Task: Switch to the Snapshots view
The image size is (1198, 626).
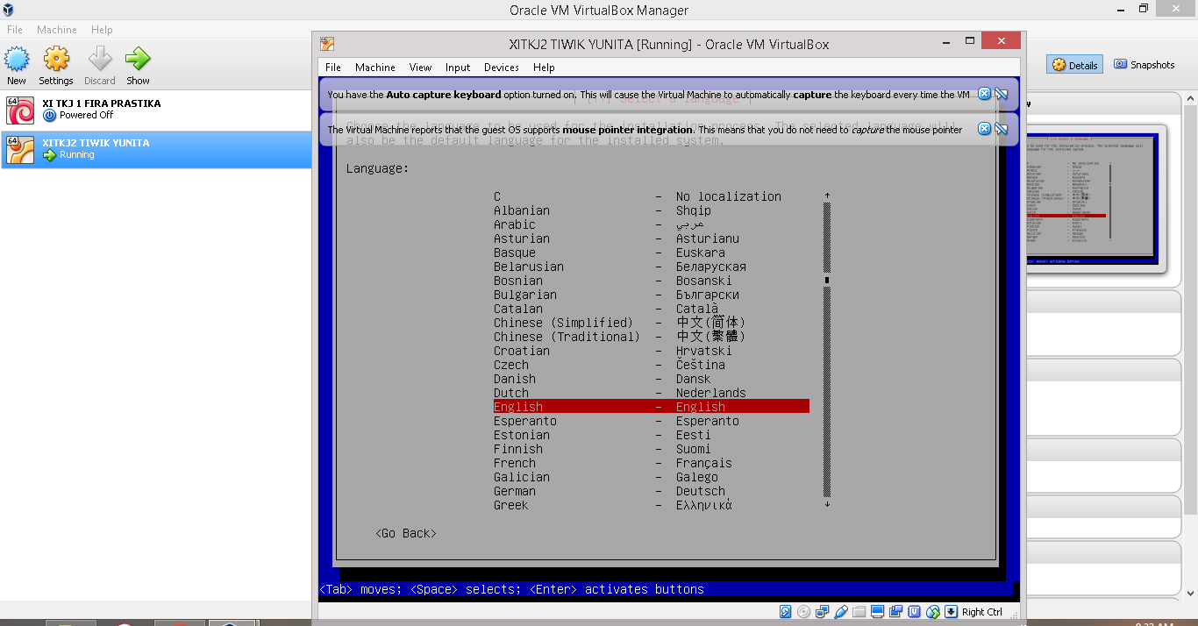Action: 1145,65
